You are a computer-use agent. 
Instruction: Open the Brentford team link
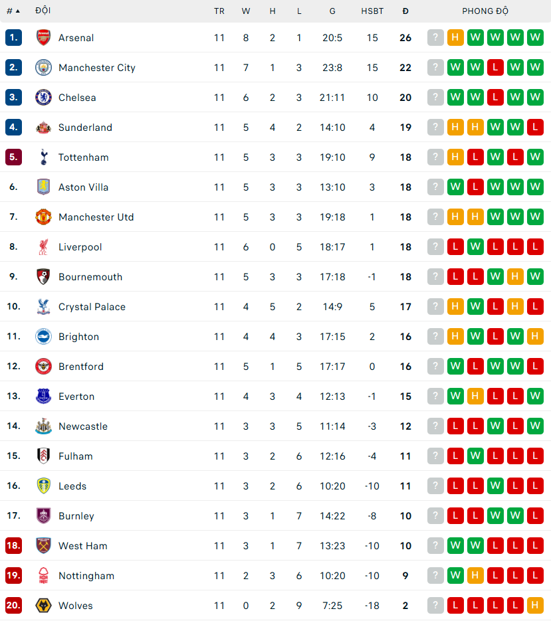pyautogui.click(x=80, y=367)
